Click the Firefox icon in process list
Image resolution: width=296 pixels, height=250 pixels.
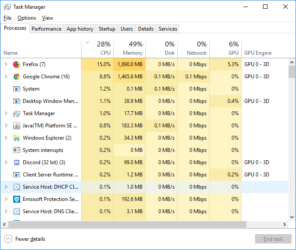[17, 64]
